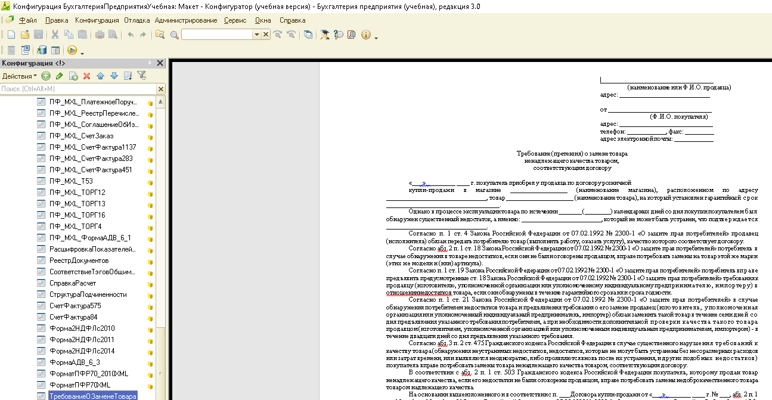Click the green Add object icon
This screenshot has height=400, width=772.
tap(46, 76)
